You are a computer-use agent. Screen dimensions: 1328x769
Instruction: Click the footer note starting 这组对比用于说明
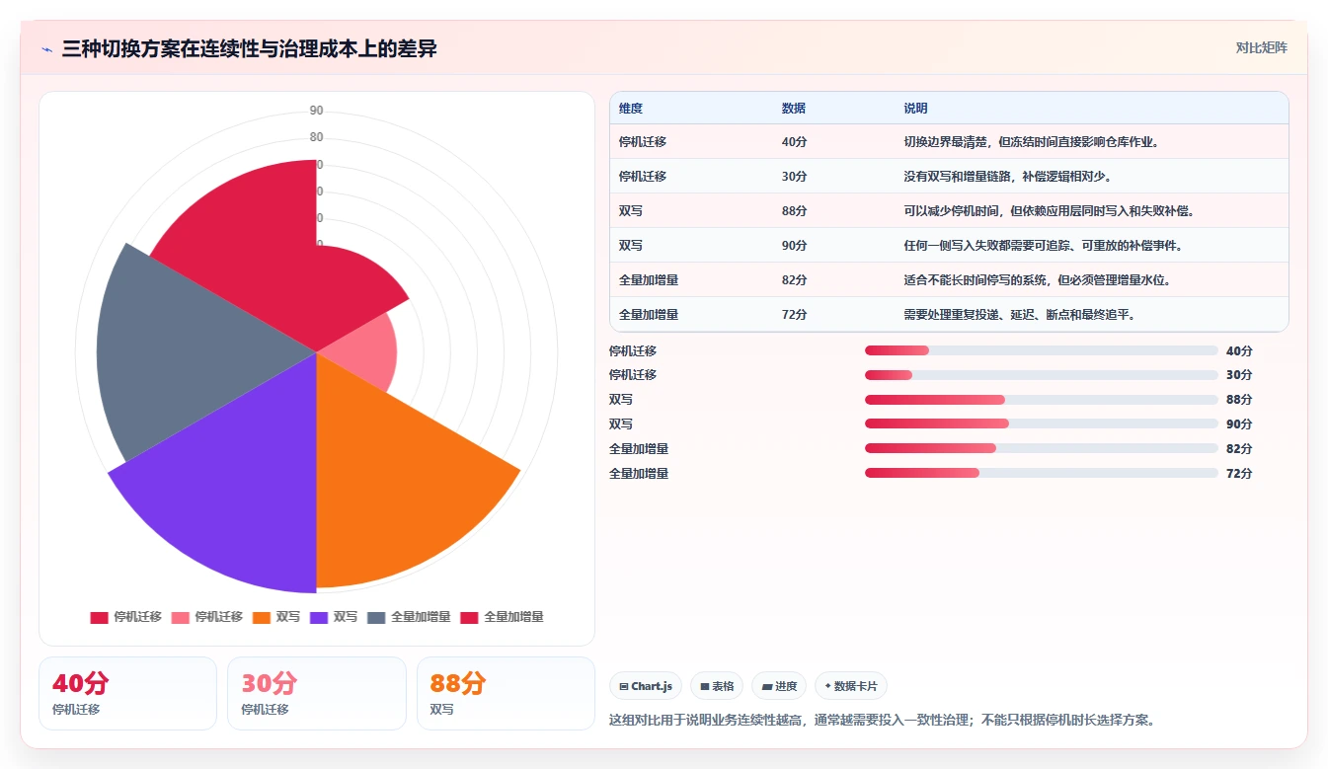pyautogui.click(x=882, y=720)
